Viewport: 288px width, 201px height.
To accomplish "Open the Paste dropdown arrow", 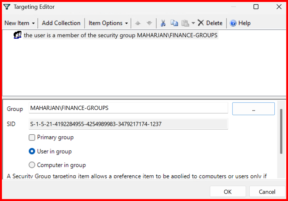I will (193, 23).
